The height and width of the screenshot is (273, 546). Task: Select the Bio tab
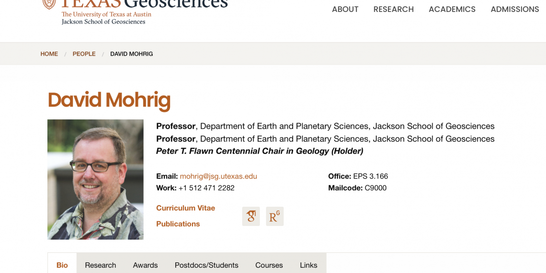(62, 265)
